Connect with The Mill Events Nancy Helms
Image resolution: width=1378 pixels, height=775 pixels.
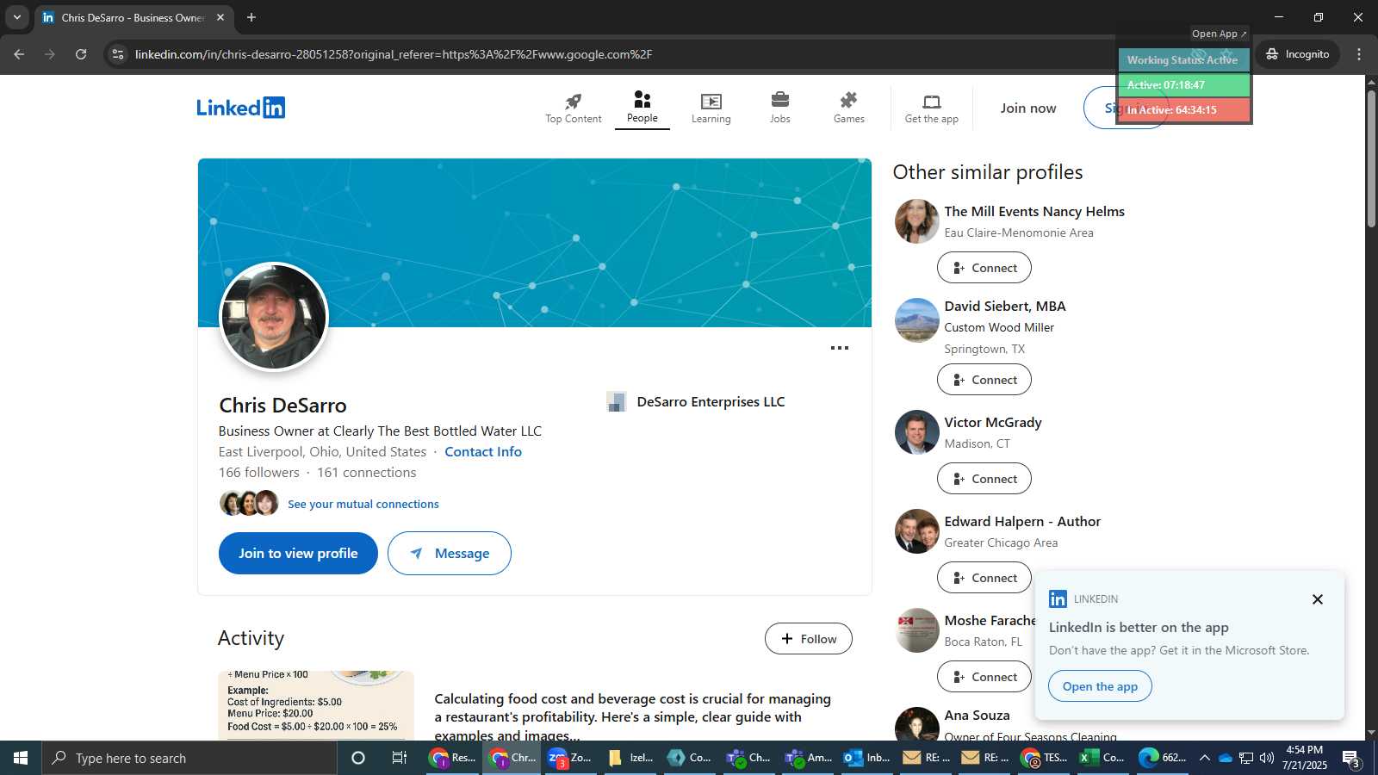click(x=984, y=268)
